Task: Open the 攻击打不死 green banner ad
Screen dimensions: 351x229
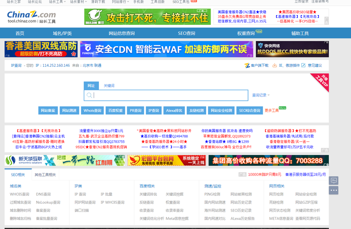Action: click(x=148, y=17)
